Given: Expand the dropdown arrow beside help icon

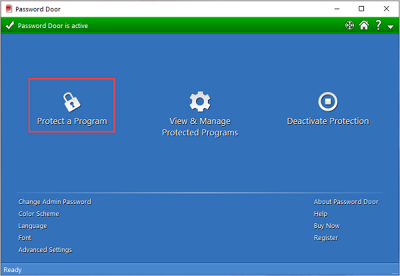Looking at the screenshot, I should [390, 27].
